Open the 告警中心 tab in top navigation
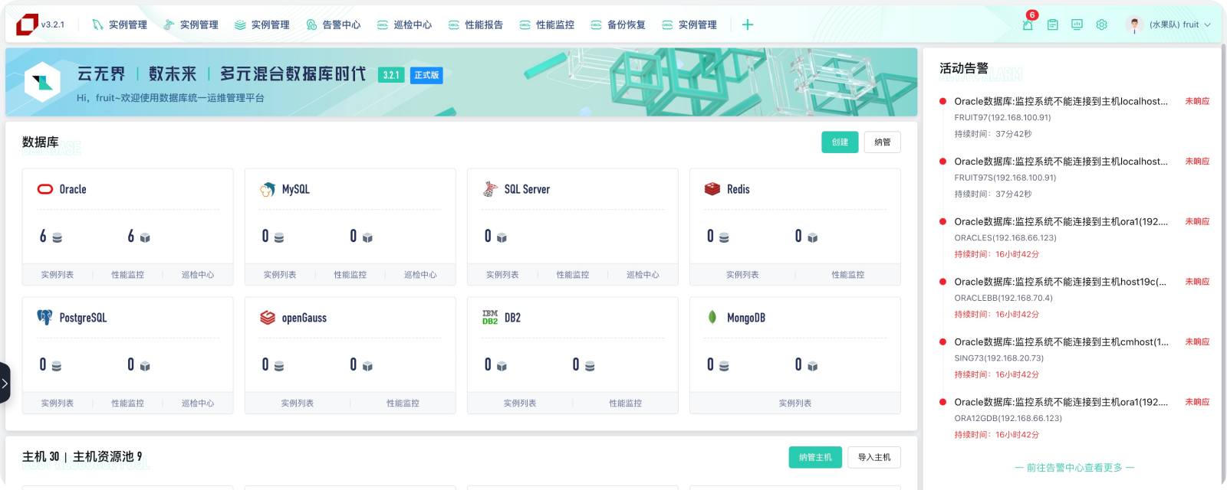 [333, 24]
